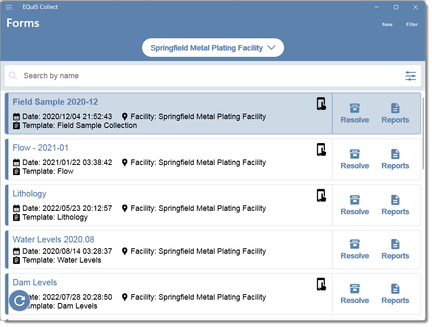Maximize the EQuIS Collect window
The width and height of the screenshot is (432, 327).
click(396, 7)
